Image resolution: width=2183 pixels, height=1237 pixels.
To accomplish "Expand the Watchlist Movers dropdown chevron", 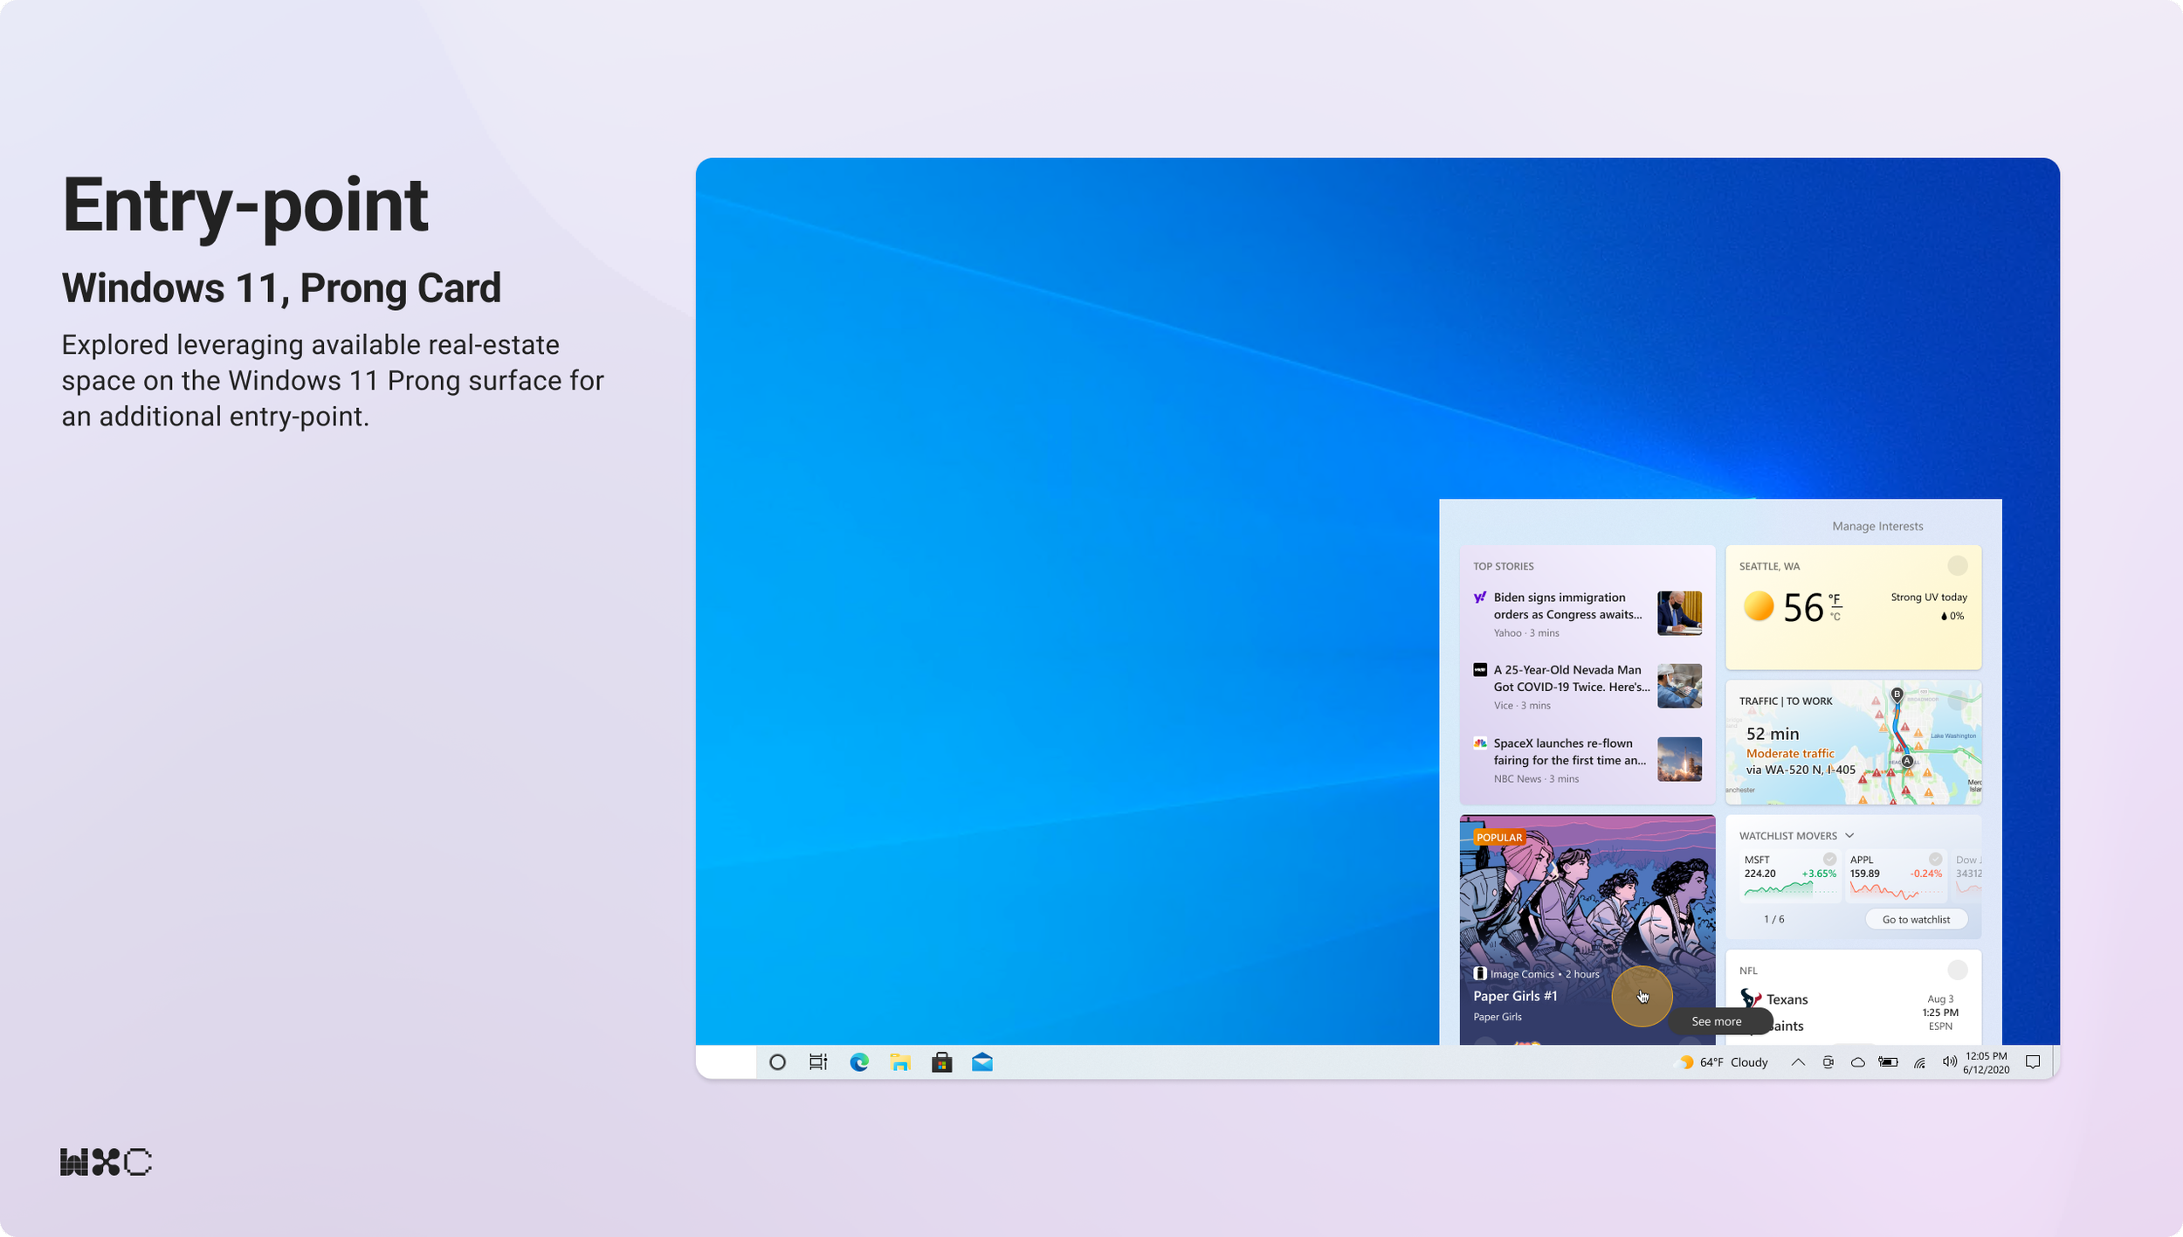I will (x=1849, y=836).
